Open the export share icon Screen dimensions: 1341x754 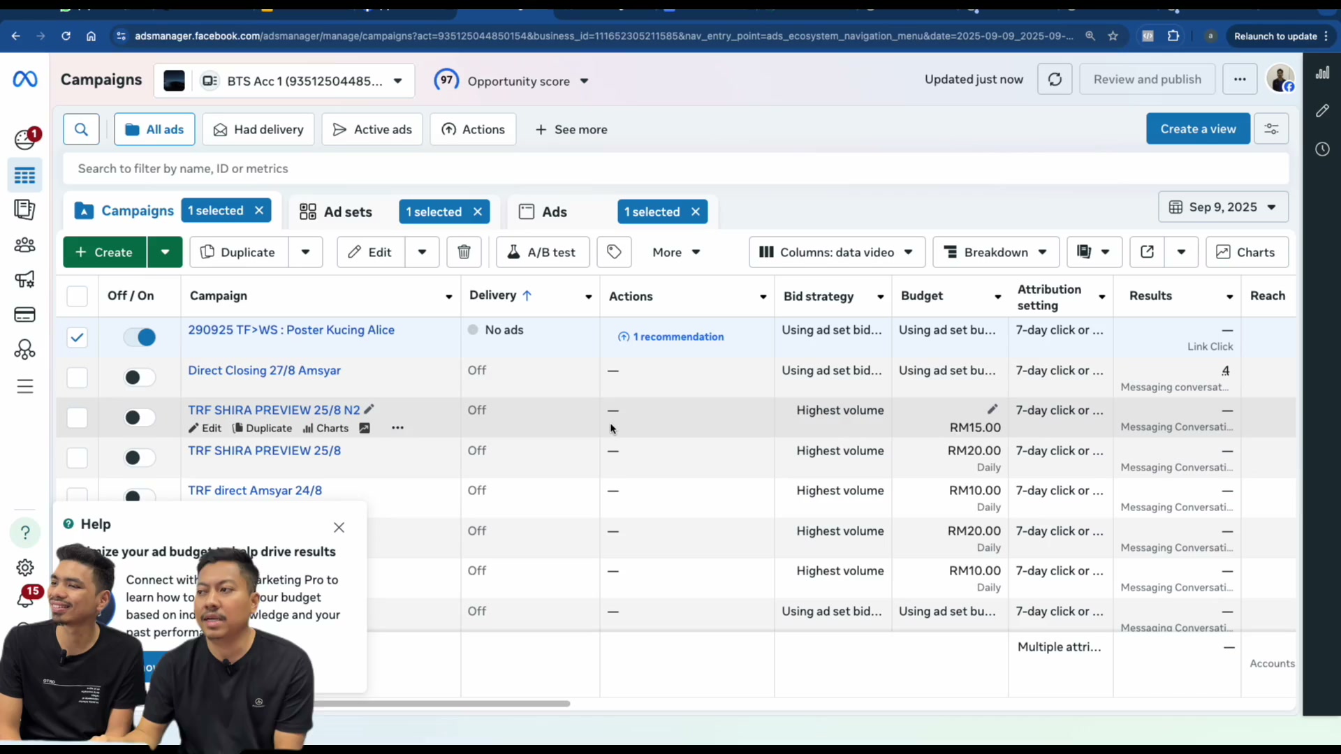coord(1147,252)
